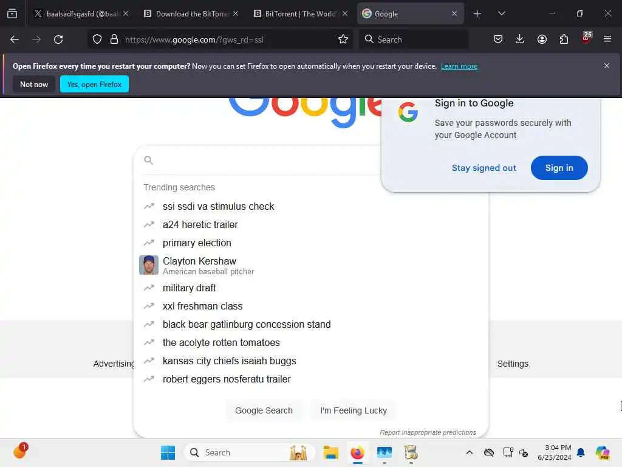Open notification bell in taskbar
Image resolution: width=622 pixels, height=467 pixels.
(581, 452)
